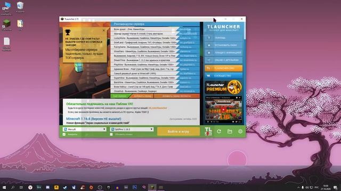Click the rightmost orange button below the server list
Viewport: 341px width, 191px height.
pyautogui.click(x=176, y=96)
